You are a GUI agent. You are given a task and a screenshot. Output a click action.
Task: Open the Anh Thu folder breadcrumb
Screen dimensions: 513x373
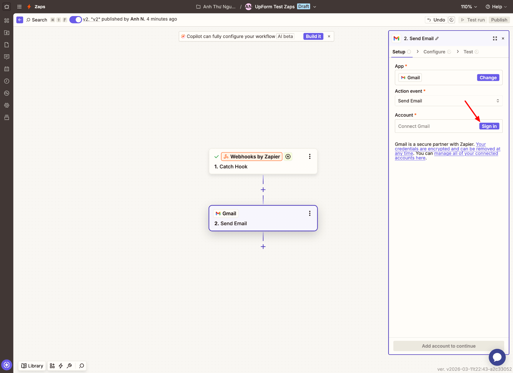[x=216, y=7]
